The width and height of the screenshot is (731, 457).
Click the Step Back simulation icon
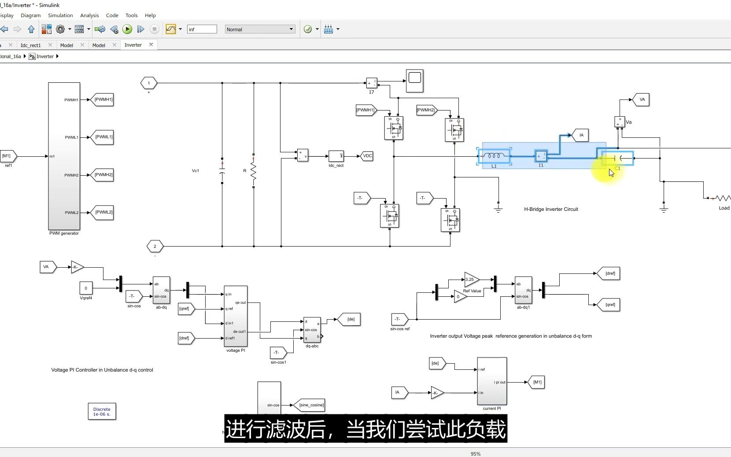(114, 29)
